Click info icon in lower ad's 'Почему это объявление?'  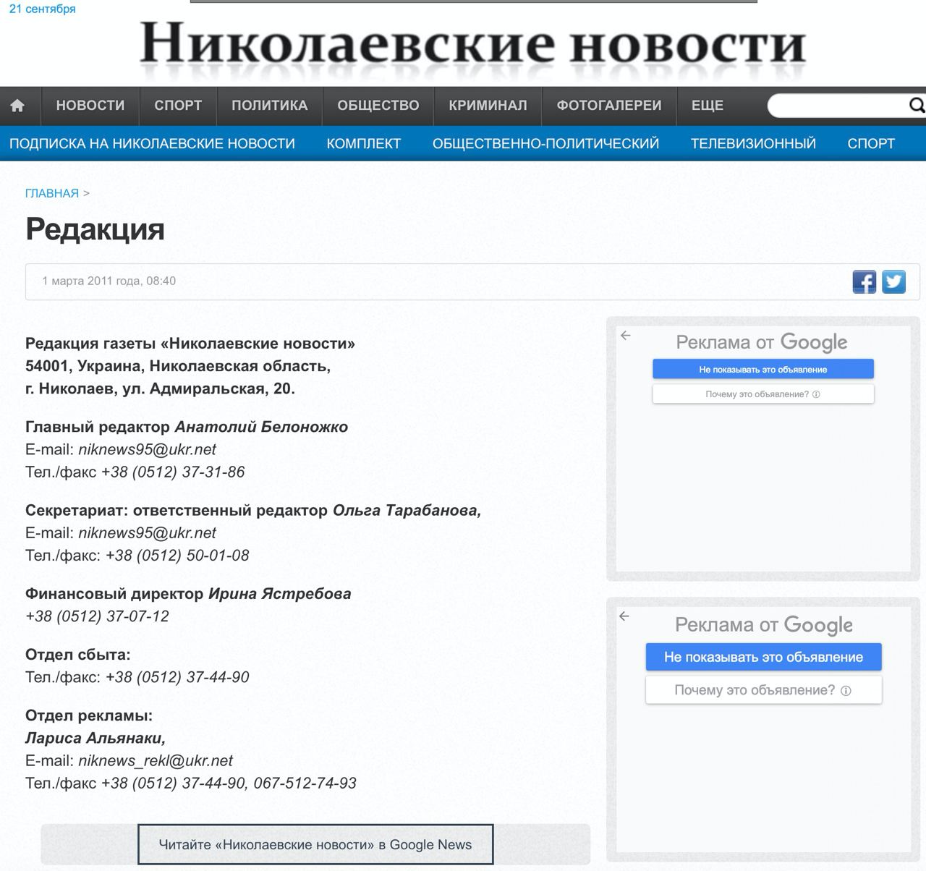click(x=846, y=691)
